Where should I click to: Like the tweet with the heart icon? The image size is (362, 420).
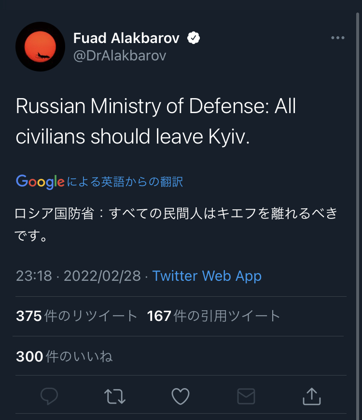181,397
